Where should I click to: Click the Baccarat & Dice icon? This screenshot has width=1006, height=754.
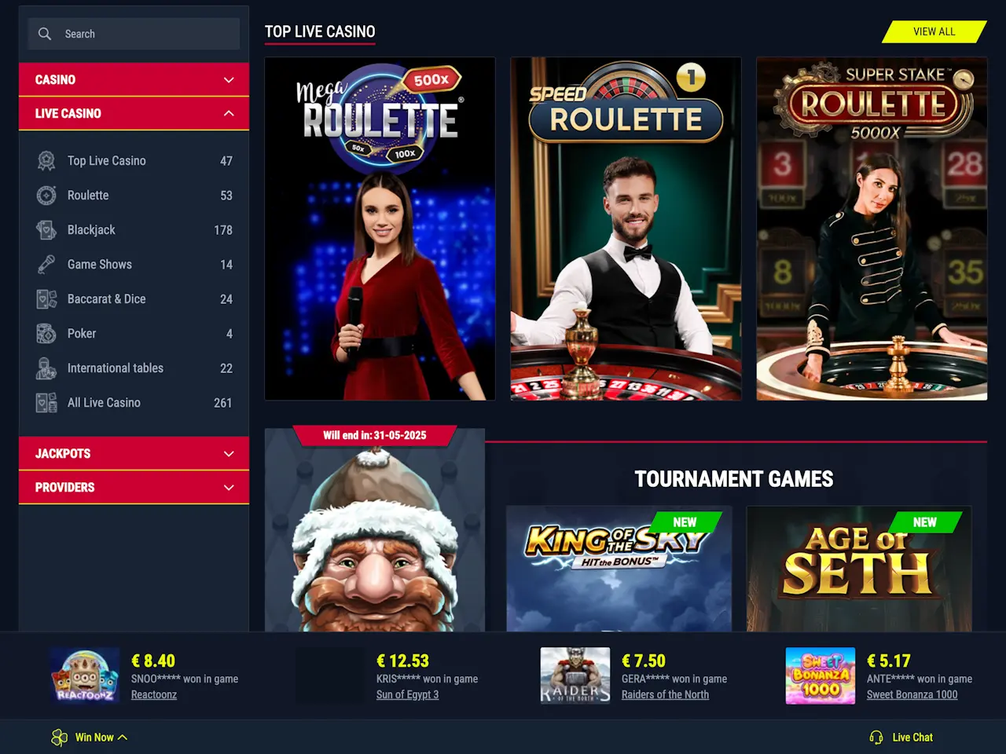(x=46, y=299)
